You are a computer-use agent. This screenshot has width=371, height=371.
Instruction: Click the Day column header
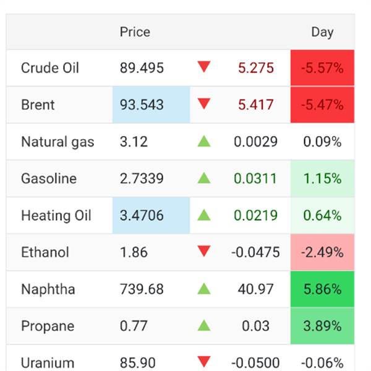tap(322, 32)
